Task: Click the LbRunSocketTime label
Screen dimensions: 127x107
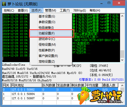Action: tap(14, 65)
